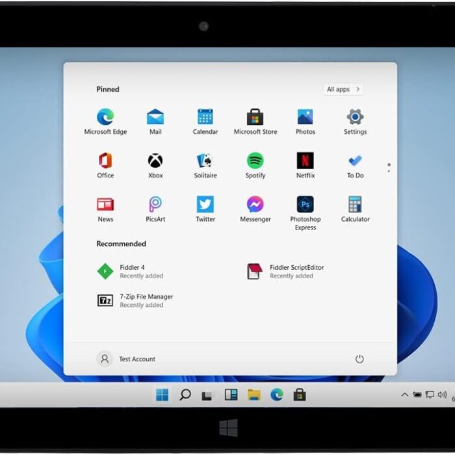Viewport: 455px width, 455px height.
Task: Open the pinned To Do app
Action: click(x=355, y=165)
